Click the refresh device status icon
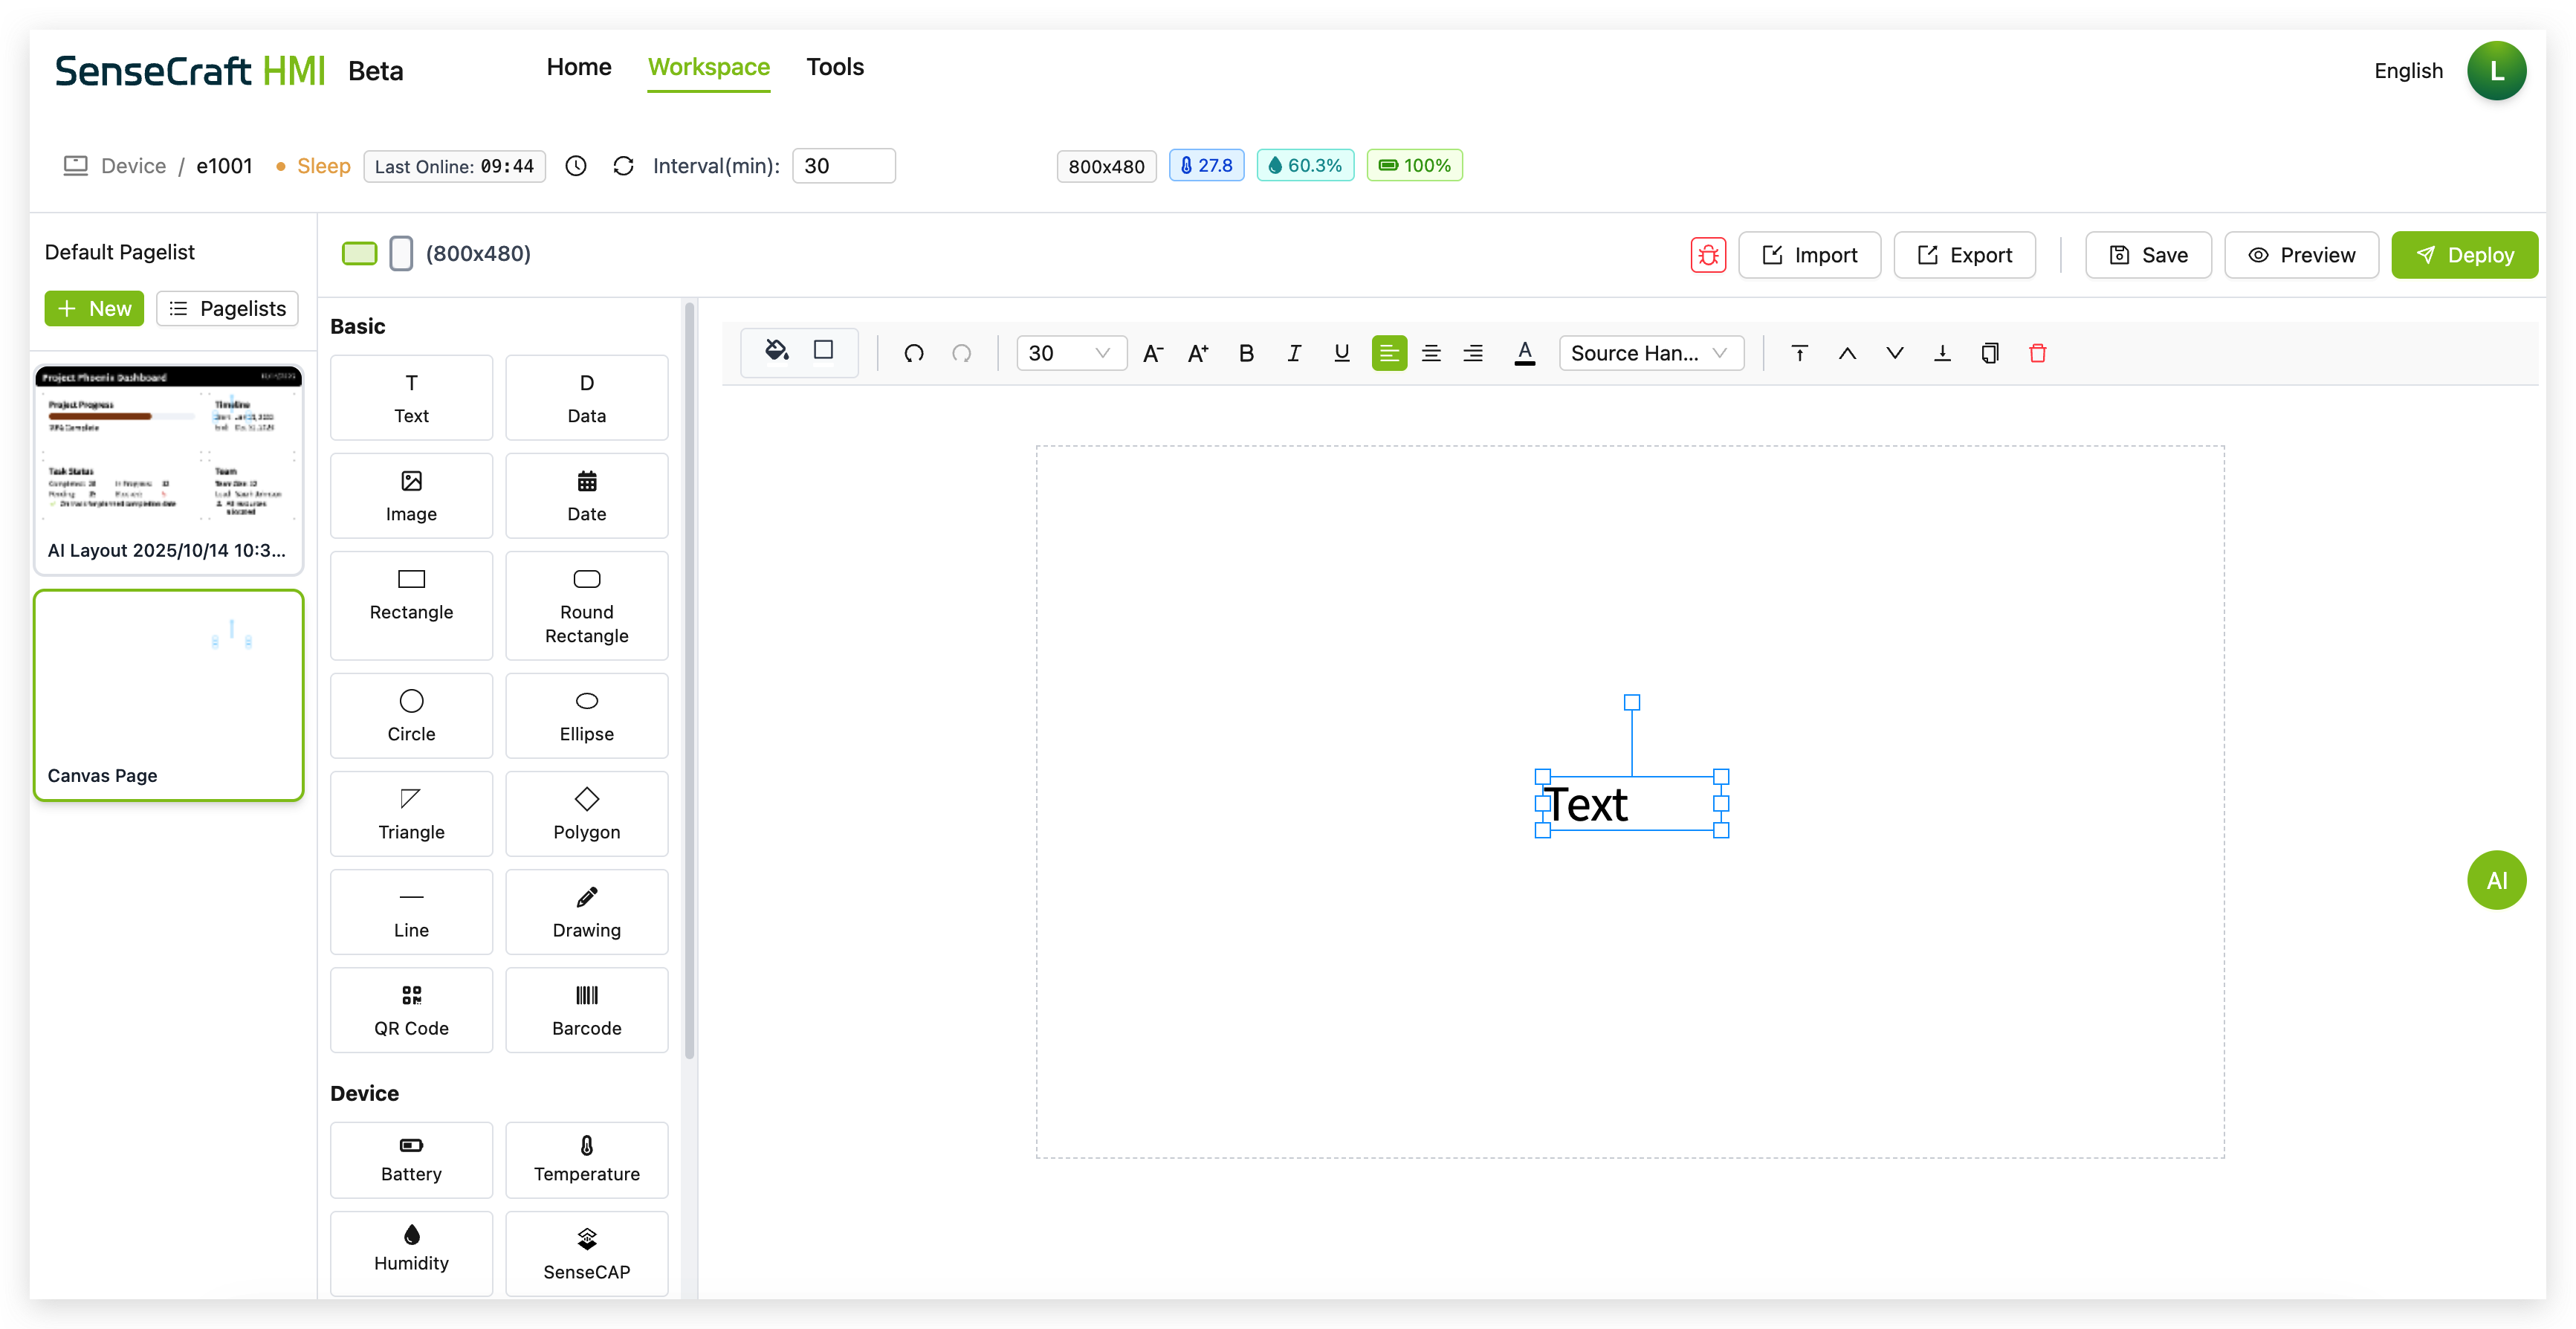Image resolution: width=2576 pixels, height=1329 pixels. coord(623,166)
